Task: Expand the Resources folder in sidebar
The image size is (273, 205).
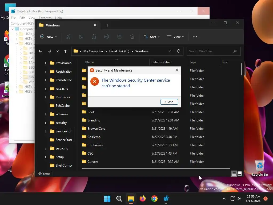Action: coord(45,97)
